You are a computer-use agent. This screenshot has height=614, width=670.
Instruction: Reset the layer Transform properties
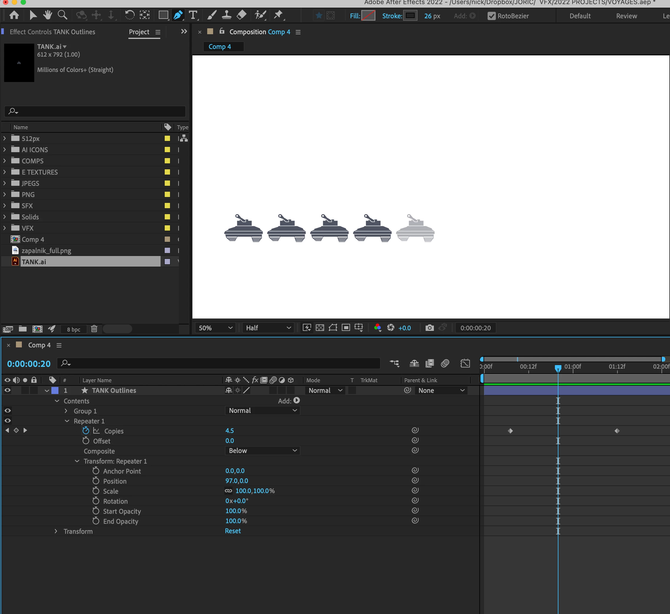tap(233, 531)
